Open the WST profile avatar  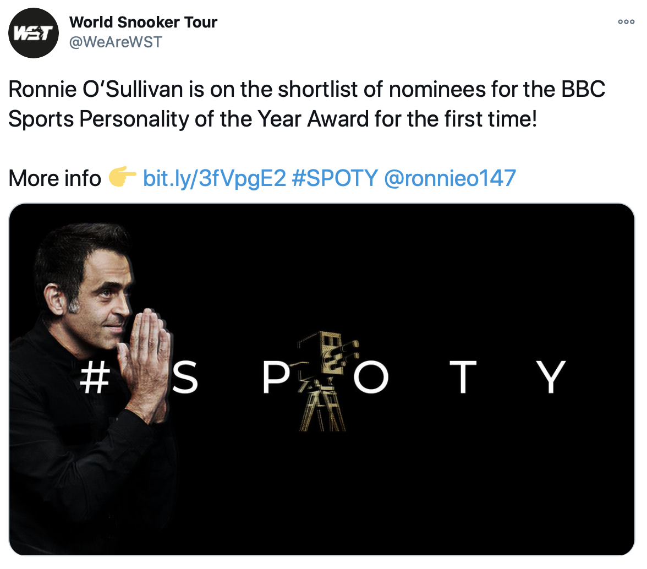pyautogui.click(x=35, y=34)
